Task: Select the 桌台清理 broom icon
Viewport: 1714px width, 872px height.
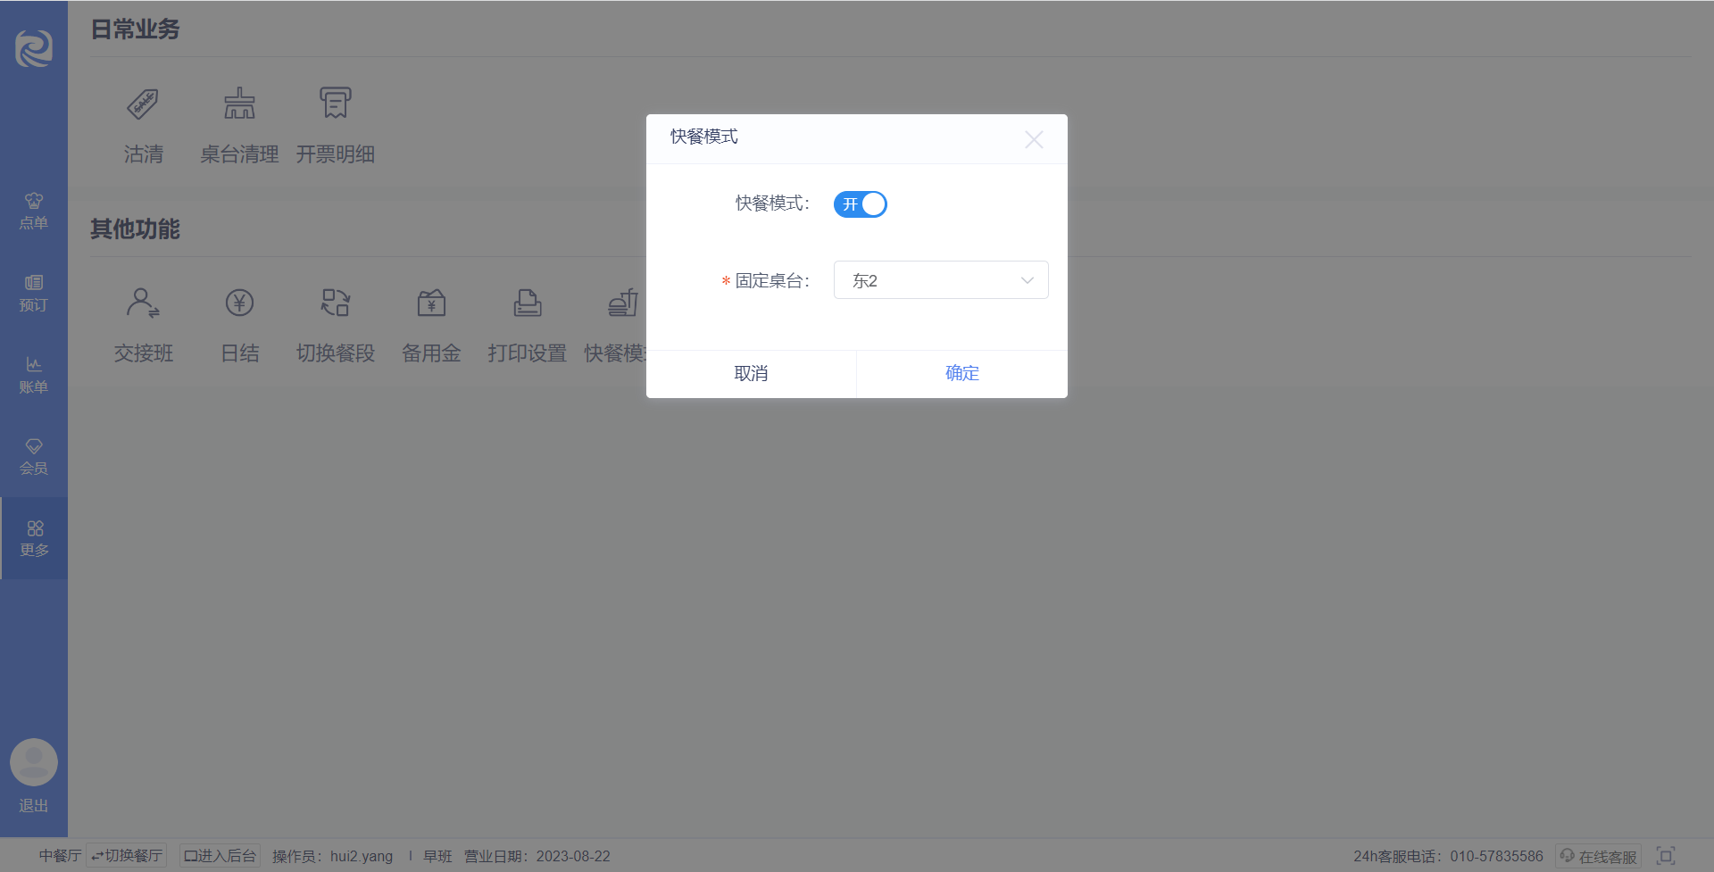Action: [239, 104]
